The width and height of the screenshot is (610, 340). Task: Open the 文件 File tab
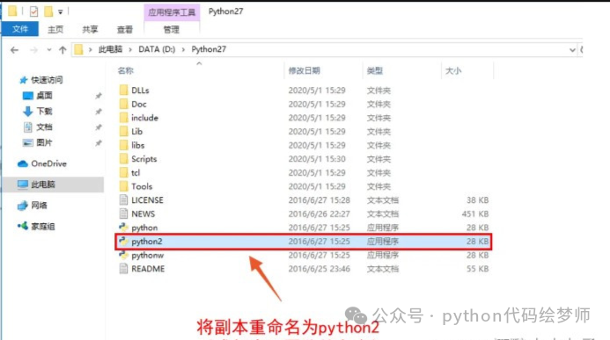pos(20,29)
